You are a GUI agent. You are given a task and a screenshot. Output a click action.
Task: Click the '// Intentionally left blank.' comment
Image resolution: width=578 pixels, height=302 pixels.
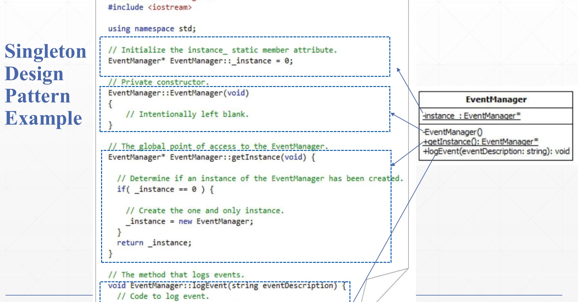coord(187,114)
